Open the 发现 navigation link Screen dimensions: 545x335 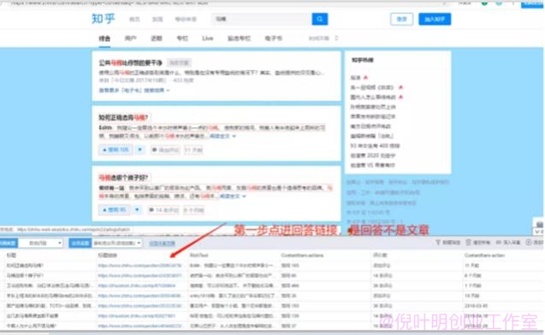pos(157,20)
